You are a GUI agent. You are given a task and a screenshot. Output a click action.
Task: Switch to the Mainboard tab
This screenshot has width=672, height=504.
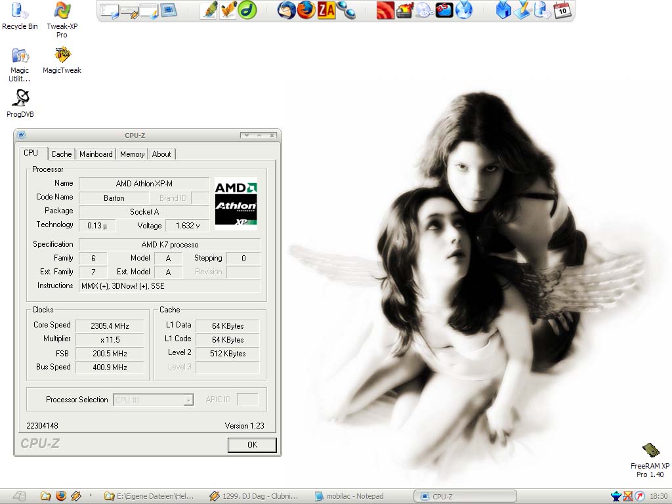click(96, 154)
